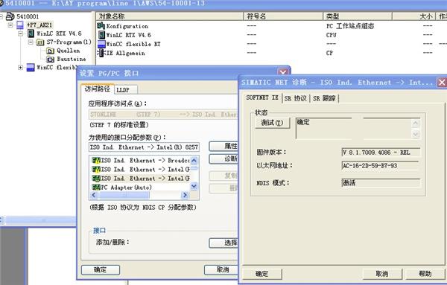Click the WinLC RTX V4.6 CPU icon in tree
The image size is (447, 285).
[31, 33]
